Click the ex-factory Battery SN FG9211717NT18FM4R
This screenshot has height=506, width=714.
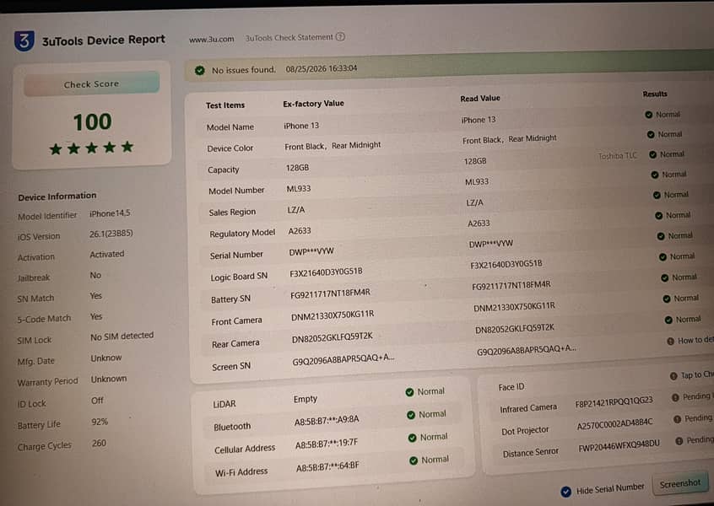click(x=330, y=293)
